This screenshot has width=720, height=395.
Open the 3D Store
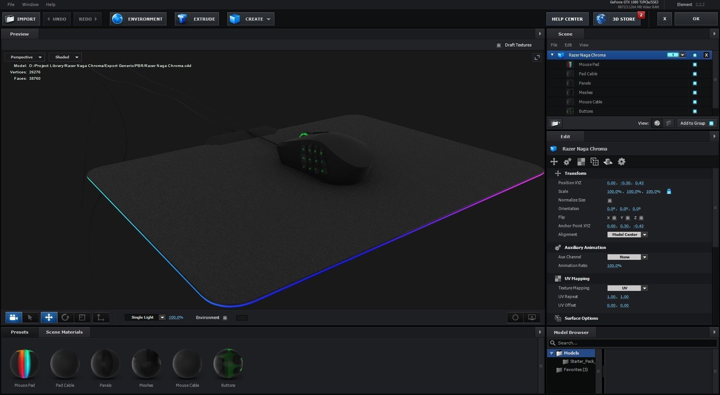(617, 19)
